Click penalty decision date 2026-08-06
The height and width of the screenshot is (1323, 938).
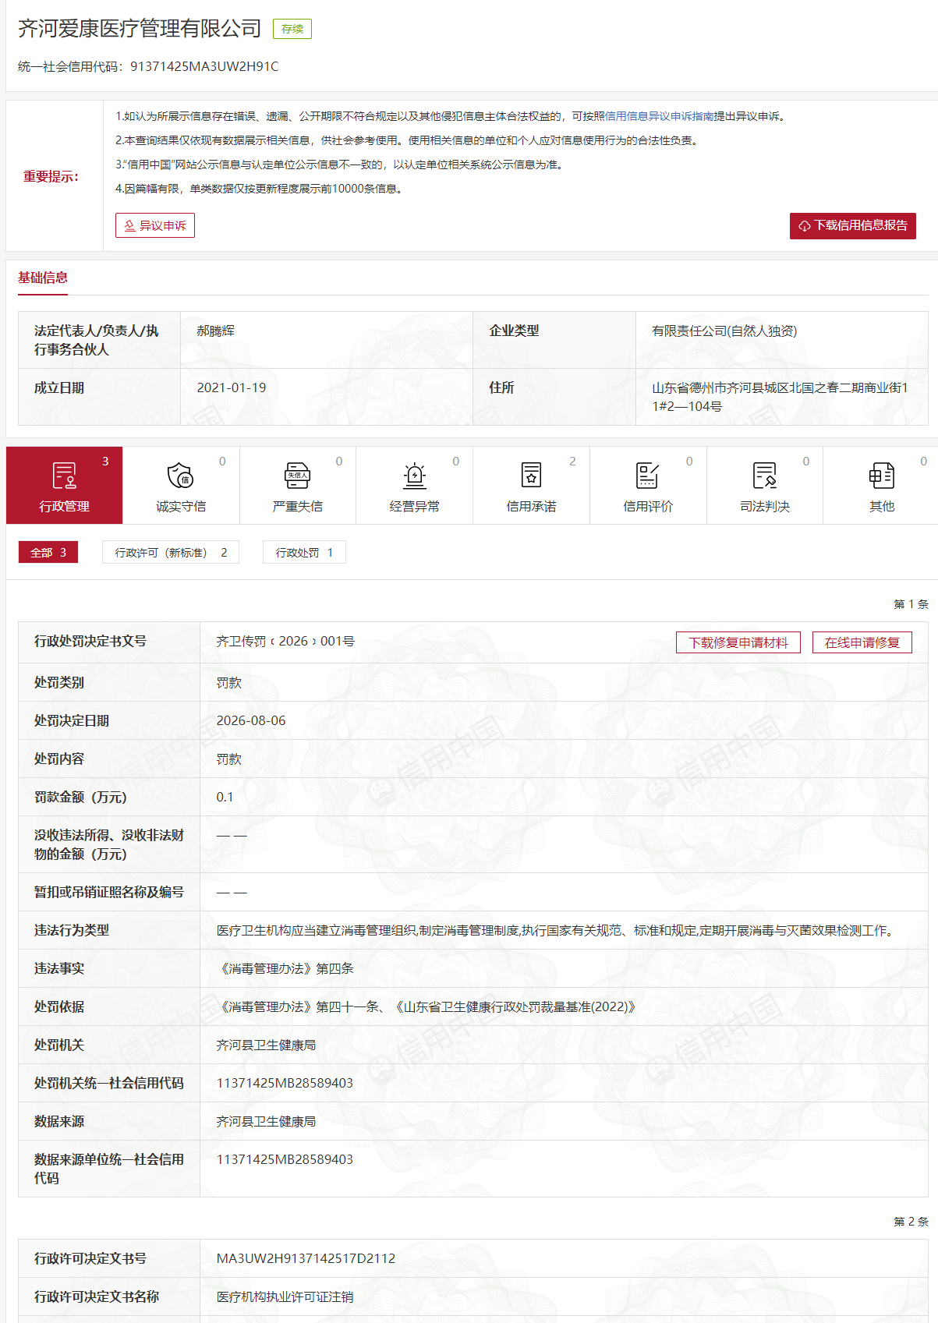coord(251,720)
